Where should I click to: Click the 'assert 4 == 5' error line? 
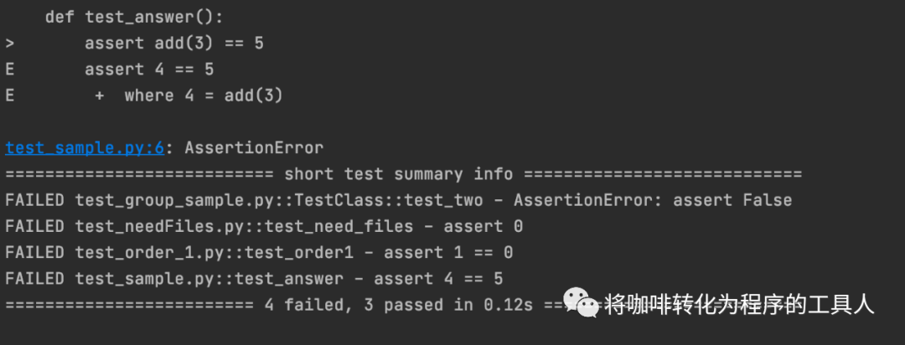coord(149,70)
